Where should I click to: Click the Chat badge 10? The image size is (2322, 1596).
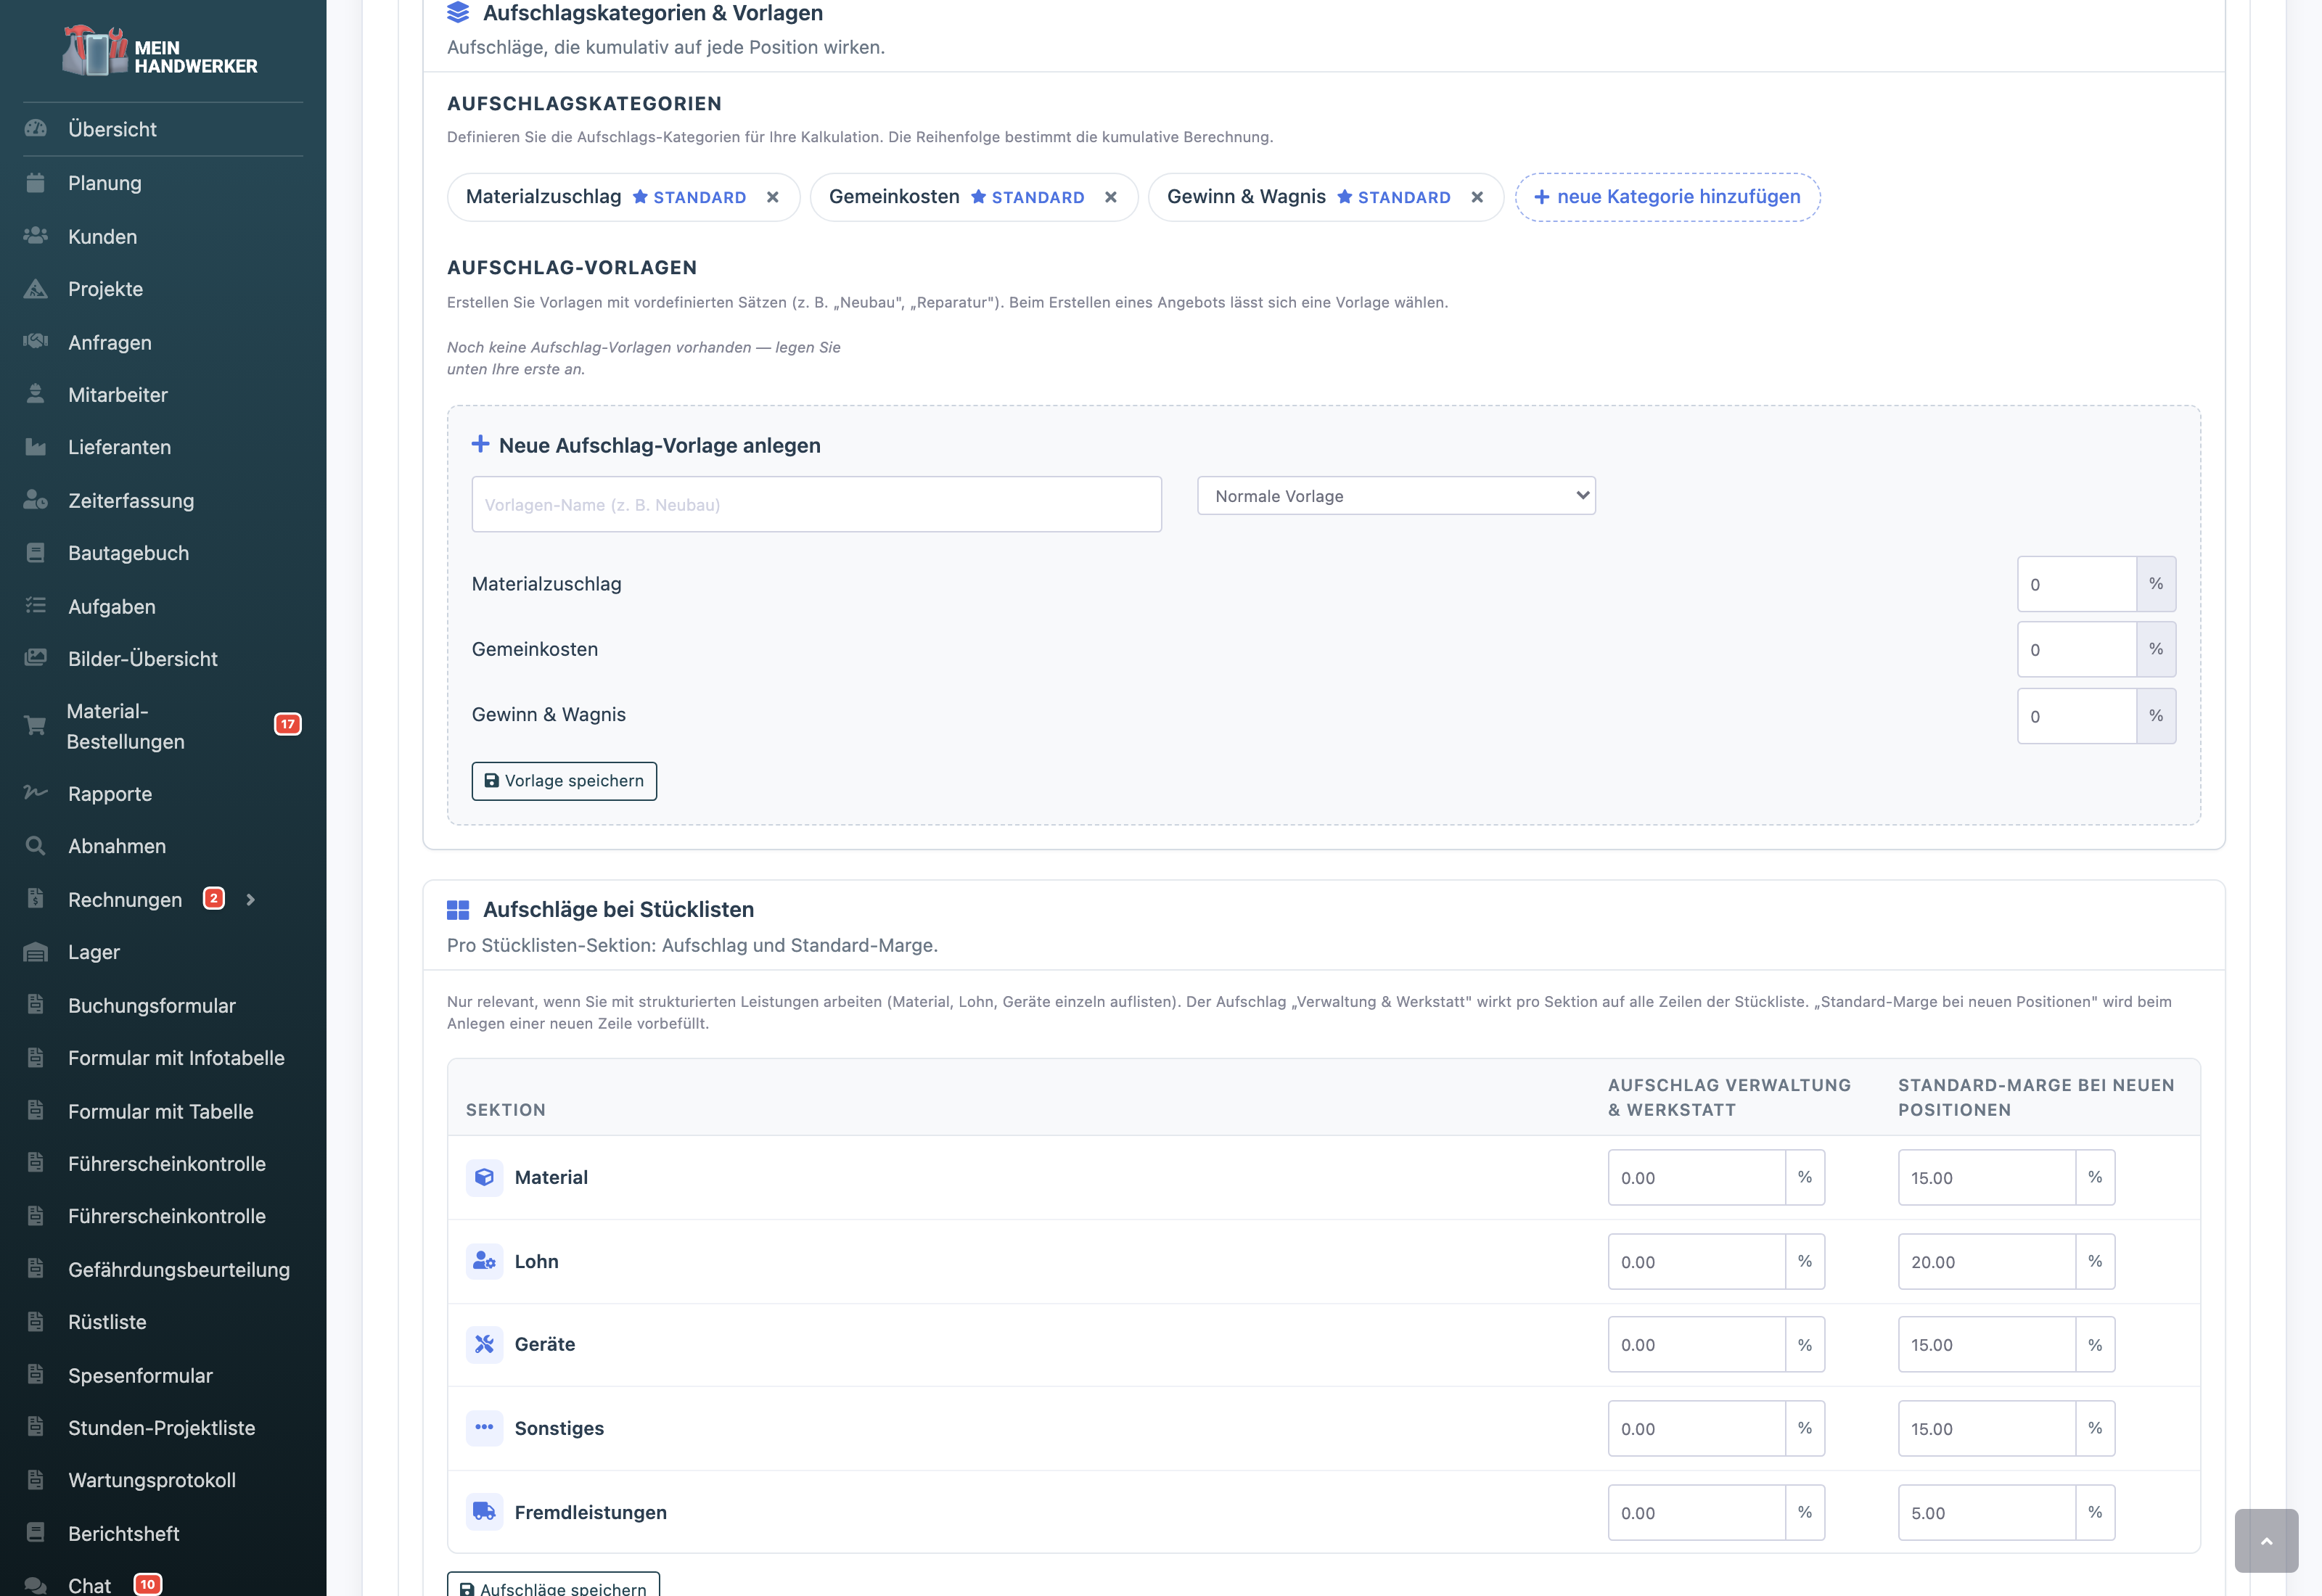(x=147, y=1584)
